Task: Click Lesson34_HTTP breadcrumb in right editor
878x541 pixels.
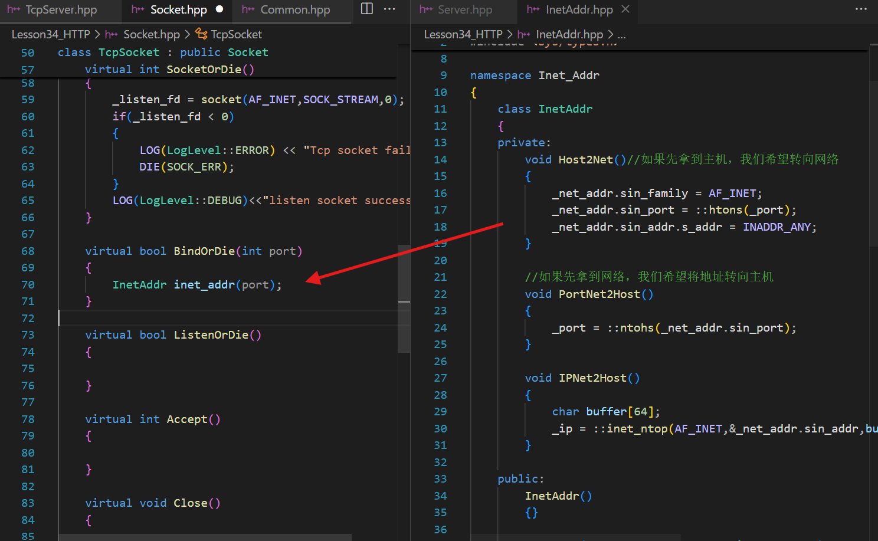Action: (463, 34)
